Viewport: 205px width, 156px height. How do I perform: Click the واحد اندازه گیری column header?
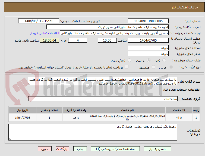click(76, 110)
